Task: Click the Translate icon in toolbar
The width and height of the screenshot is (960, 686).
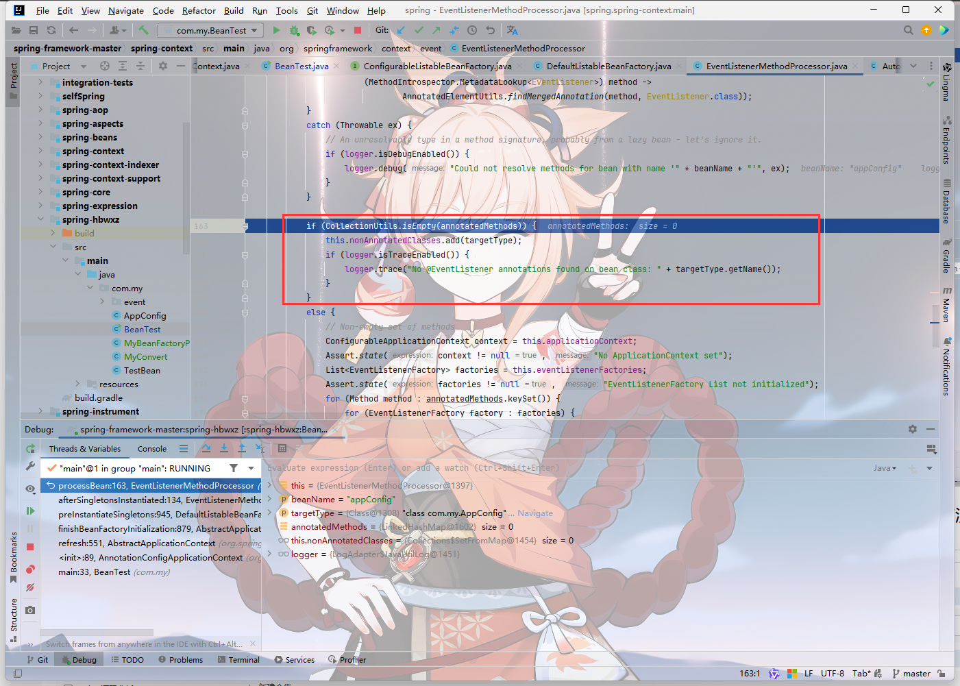Action: pos(512,30)
